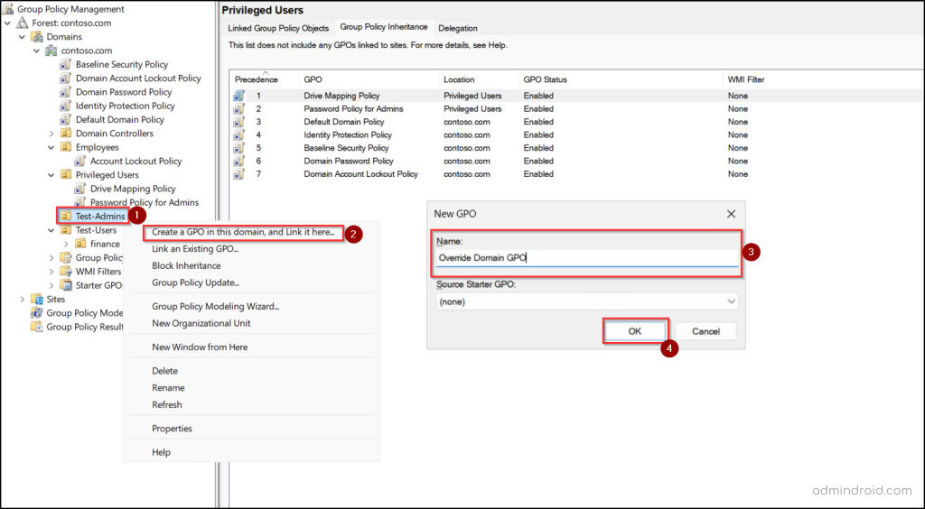Sort by the Precedence column header
This screenshot has height=509, width=925.
tap(266, 79)
